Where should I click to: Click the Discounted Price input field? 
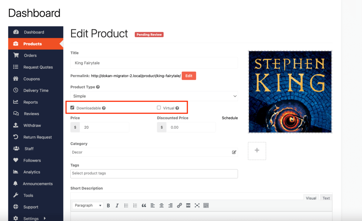point(191,127)
